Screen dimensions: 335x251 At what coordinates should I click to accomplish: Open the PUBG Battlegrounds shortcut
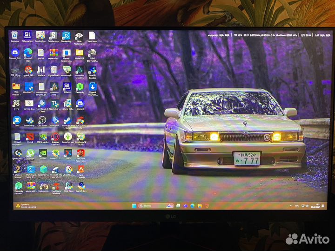[x=92, y=53]
